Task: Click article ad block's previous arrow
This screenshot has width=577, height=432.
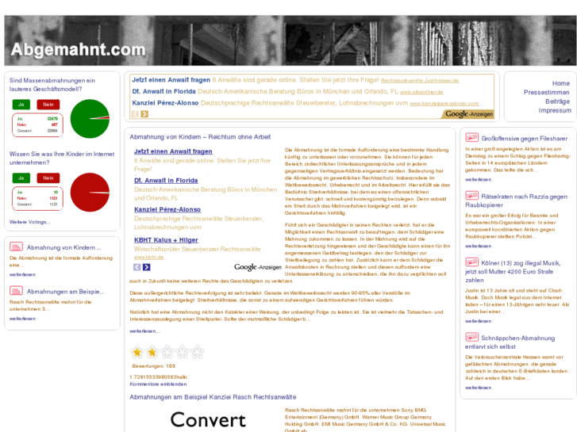Action: tap(137, 267)
